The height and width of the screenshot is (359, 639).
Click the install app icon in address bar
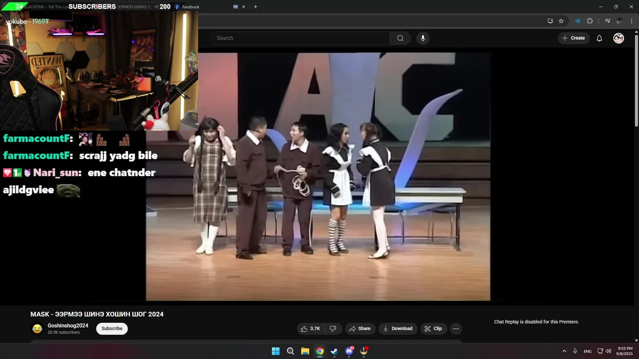click(550, 21)
